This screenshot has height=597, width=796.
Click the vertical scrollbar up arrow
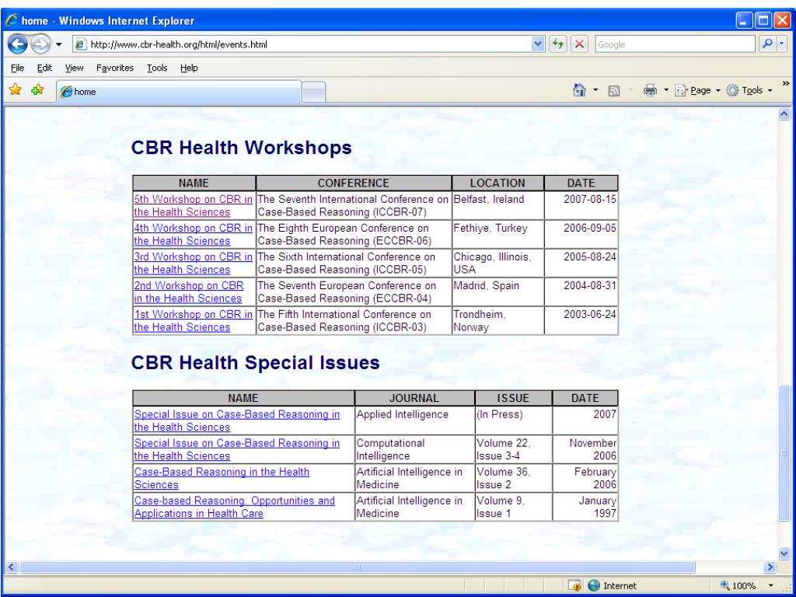coord(784,114)
